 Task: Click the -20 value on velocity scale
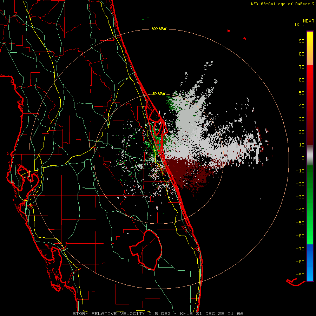(x=300, y=184)
